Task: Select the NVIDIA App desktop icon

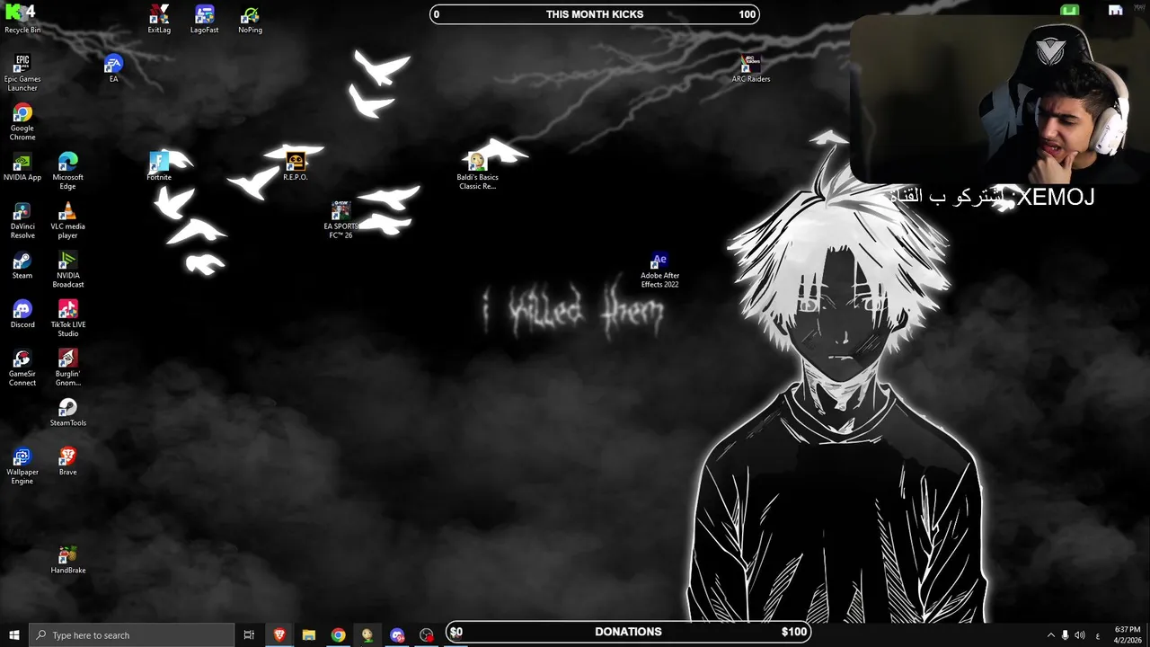Action: (x=22, y=166)
